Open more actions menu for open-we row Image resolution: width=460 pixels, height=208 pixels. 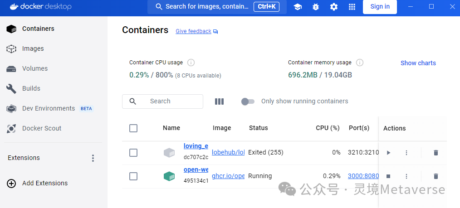coord(406,176)
